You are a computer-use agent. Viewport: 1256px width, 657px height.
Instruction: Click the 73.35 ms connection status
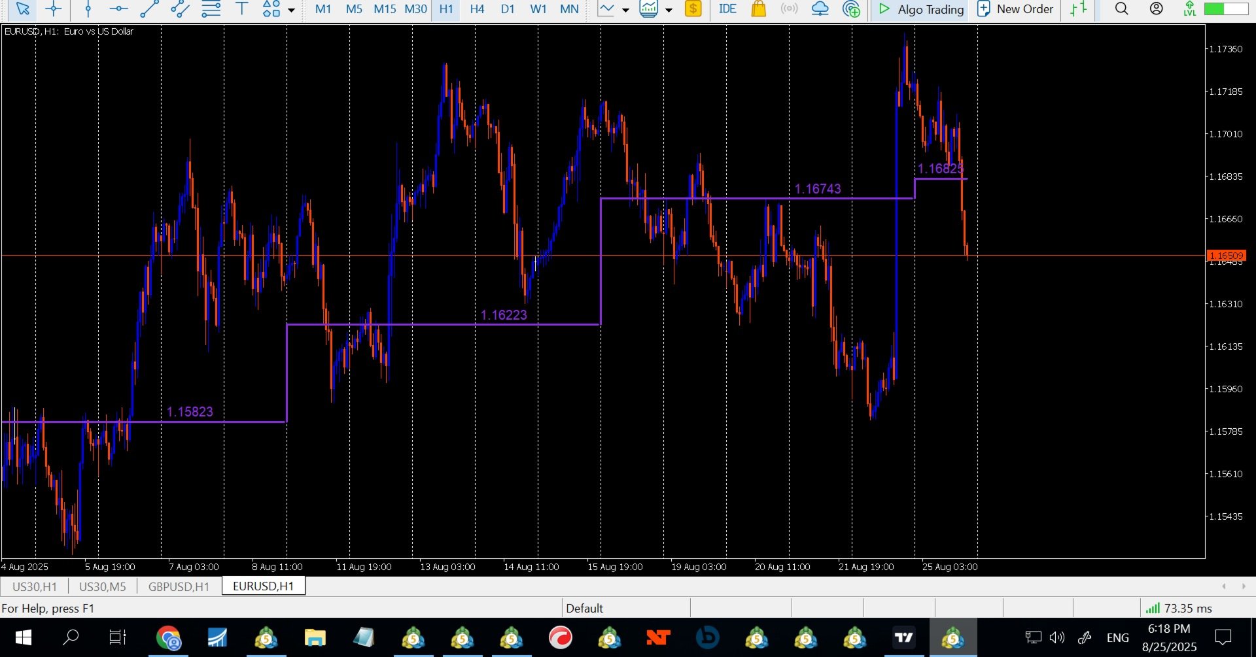pyautogui.click(x=1179, y=609)
